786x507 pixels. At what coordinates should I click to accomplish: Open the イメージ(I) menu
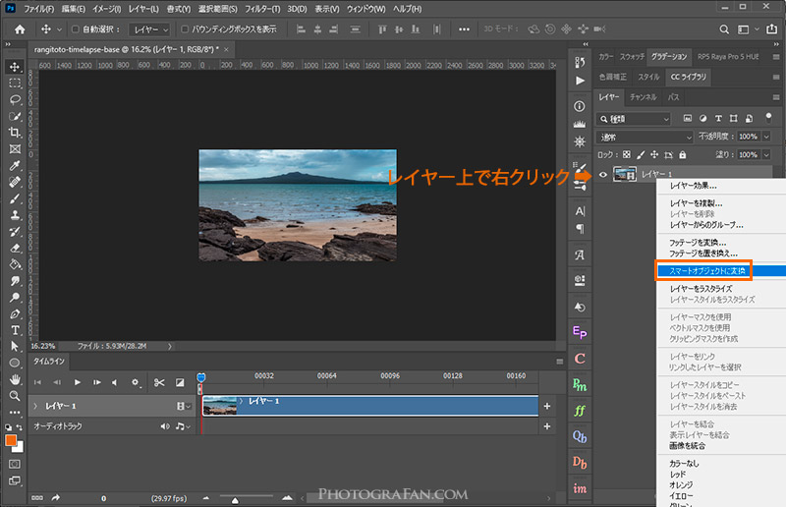(106, 9)
